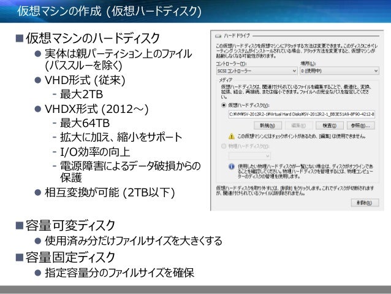391x294 pixels.
Task: Click the text 指定容量分のファイルサイズを確保
Action: click(120, 273)
